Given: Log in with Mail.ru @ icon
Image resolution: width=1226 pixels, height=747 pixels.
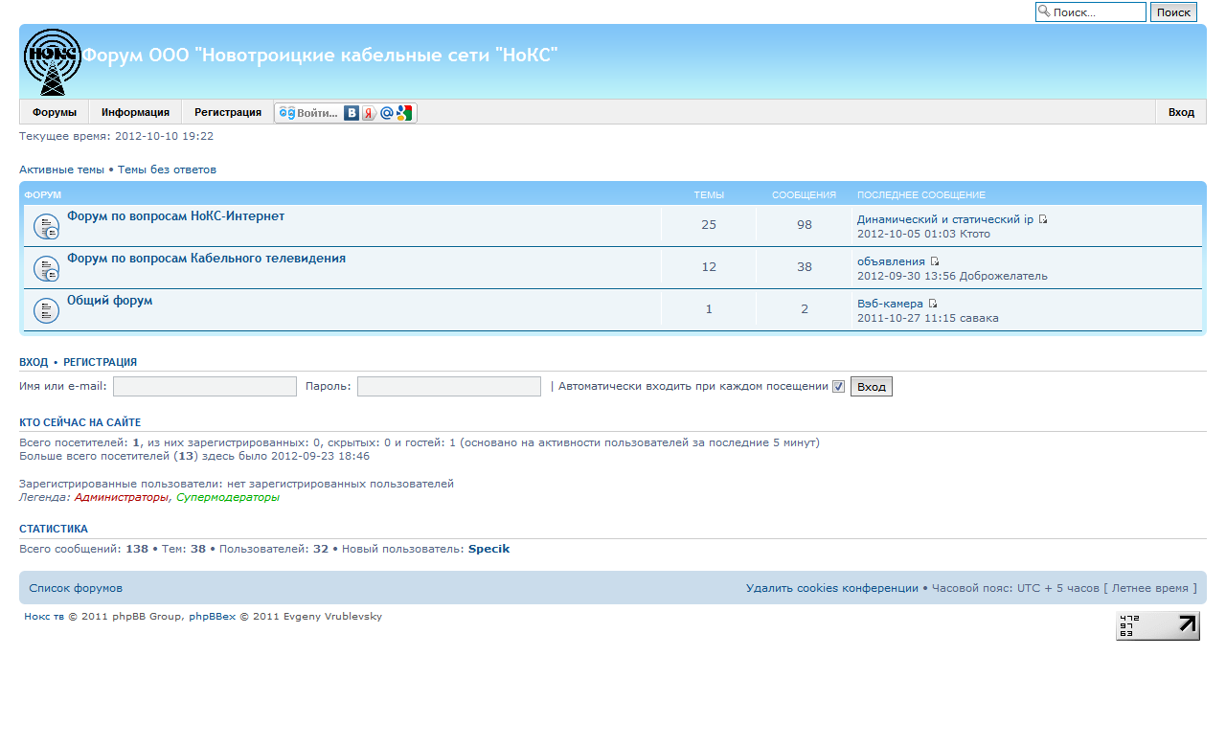Looking at the screenshot, I should (386, 113).
